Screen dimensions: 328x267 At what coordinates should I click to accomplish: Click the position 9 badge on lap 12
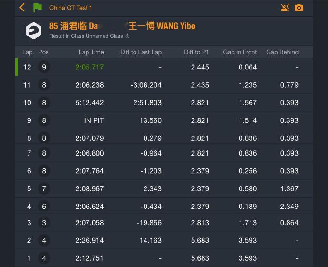[x=44, y=67]
